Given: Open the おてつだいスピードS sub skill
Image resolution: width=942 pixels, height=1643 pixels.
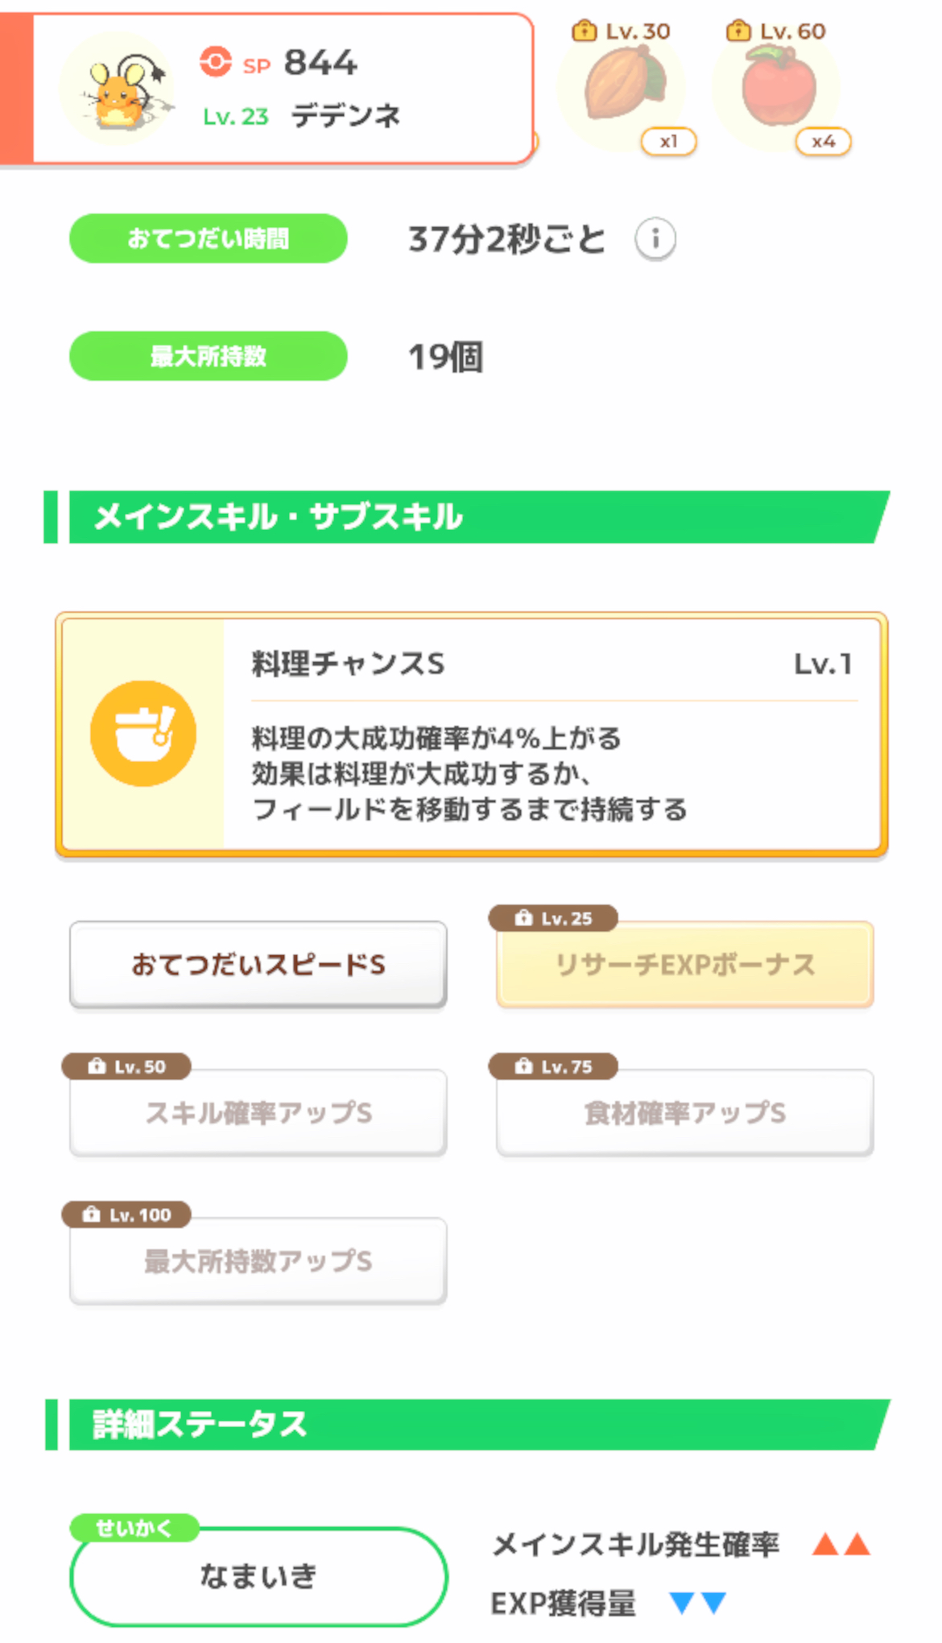Looking at the screenshot, I should 258,965.
